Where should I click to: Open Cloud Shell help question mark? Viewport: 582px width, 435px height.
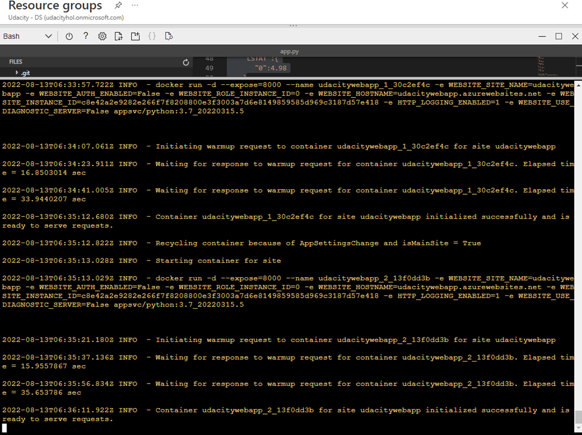(x=86, y=36)
